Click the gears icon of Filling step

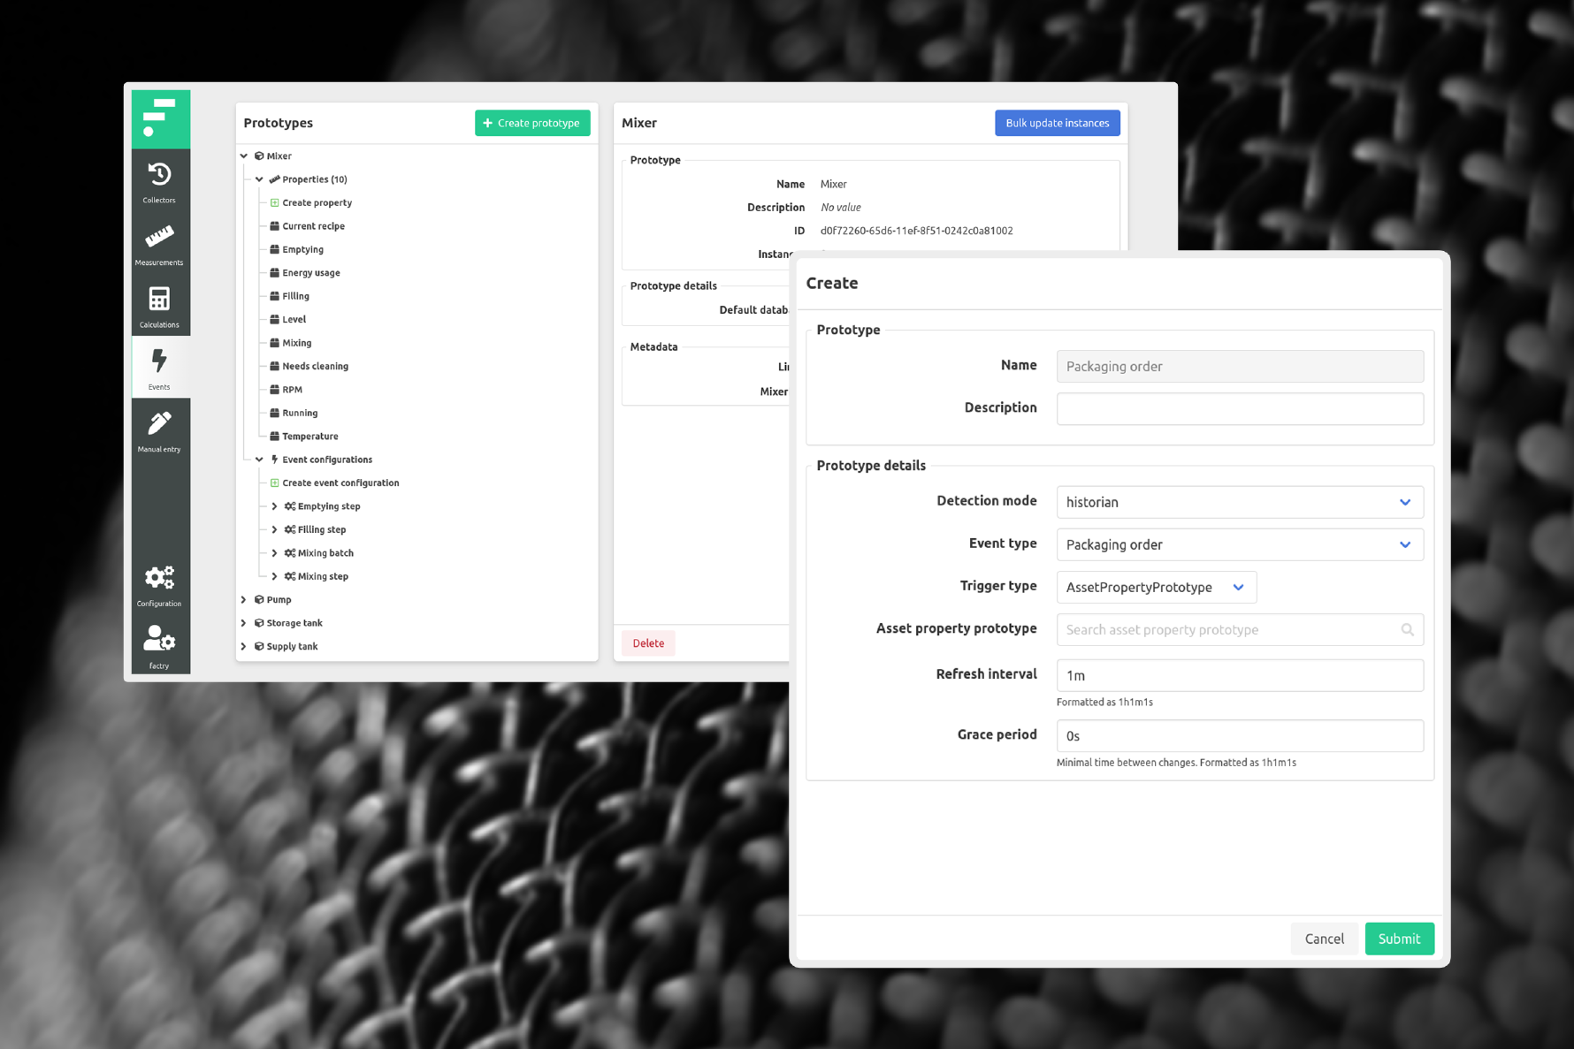(x=290, y=529)
